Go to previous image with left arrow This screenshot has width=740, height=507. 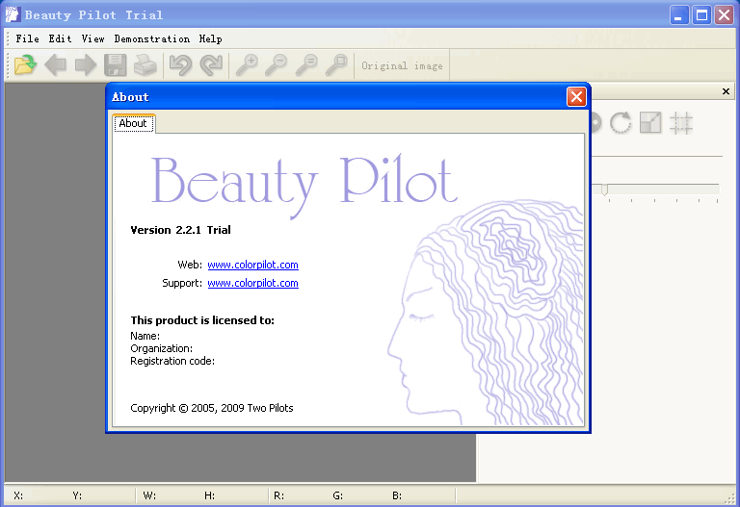coord(56,64)
